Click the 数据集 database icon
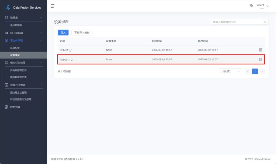The image size is (276, 164). click(6, 17)
